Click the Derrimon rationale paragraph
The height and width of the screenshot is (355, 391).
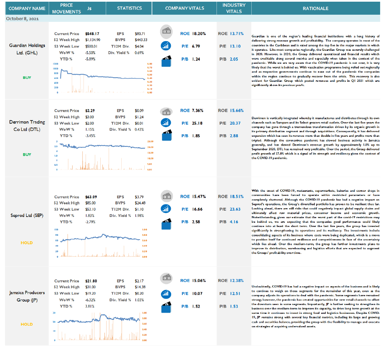click(315, 138)
